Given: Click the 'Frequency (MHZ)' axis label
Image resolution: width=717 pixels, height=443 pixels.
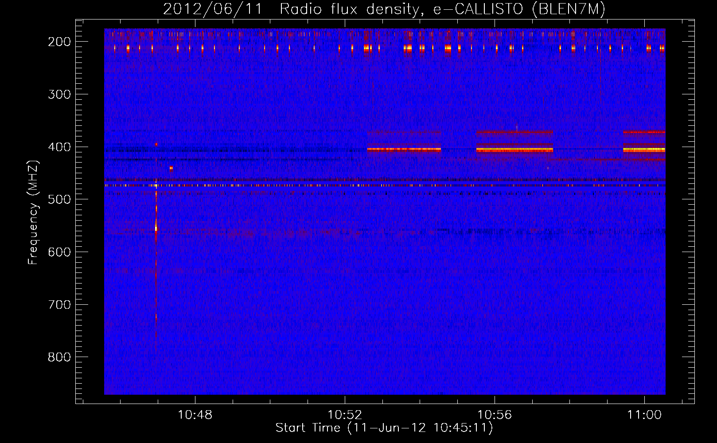Looking at the screenshot, I should [33, 212].
